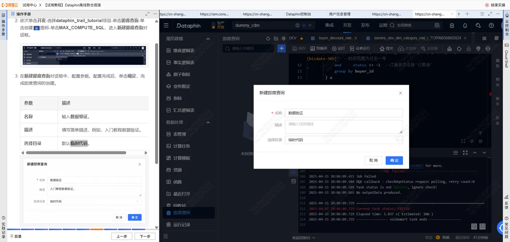Open the 发布 top menu

coord(365,25)
